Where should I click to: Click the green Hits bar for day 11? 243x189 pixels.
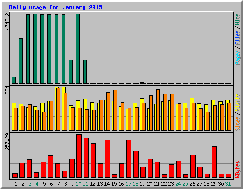85,71
